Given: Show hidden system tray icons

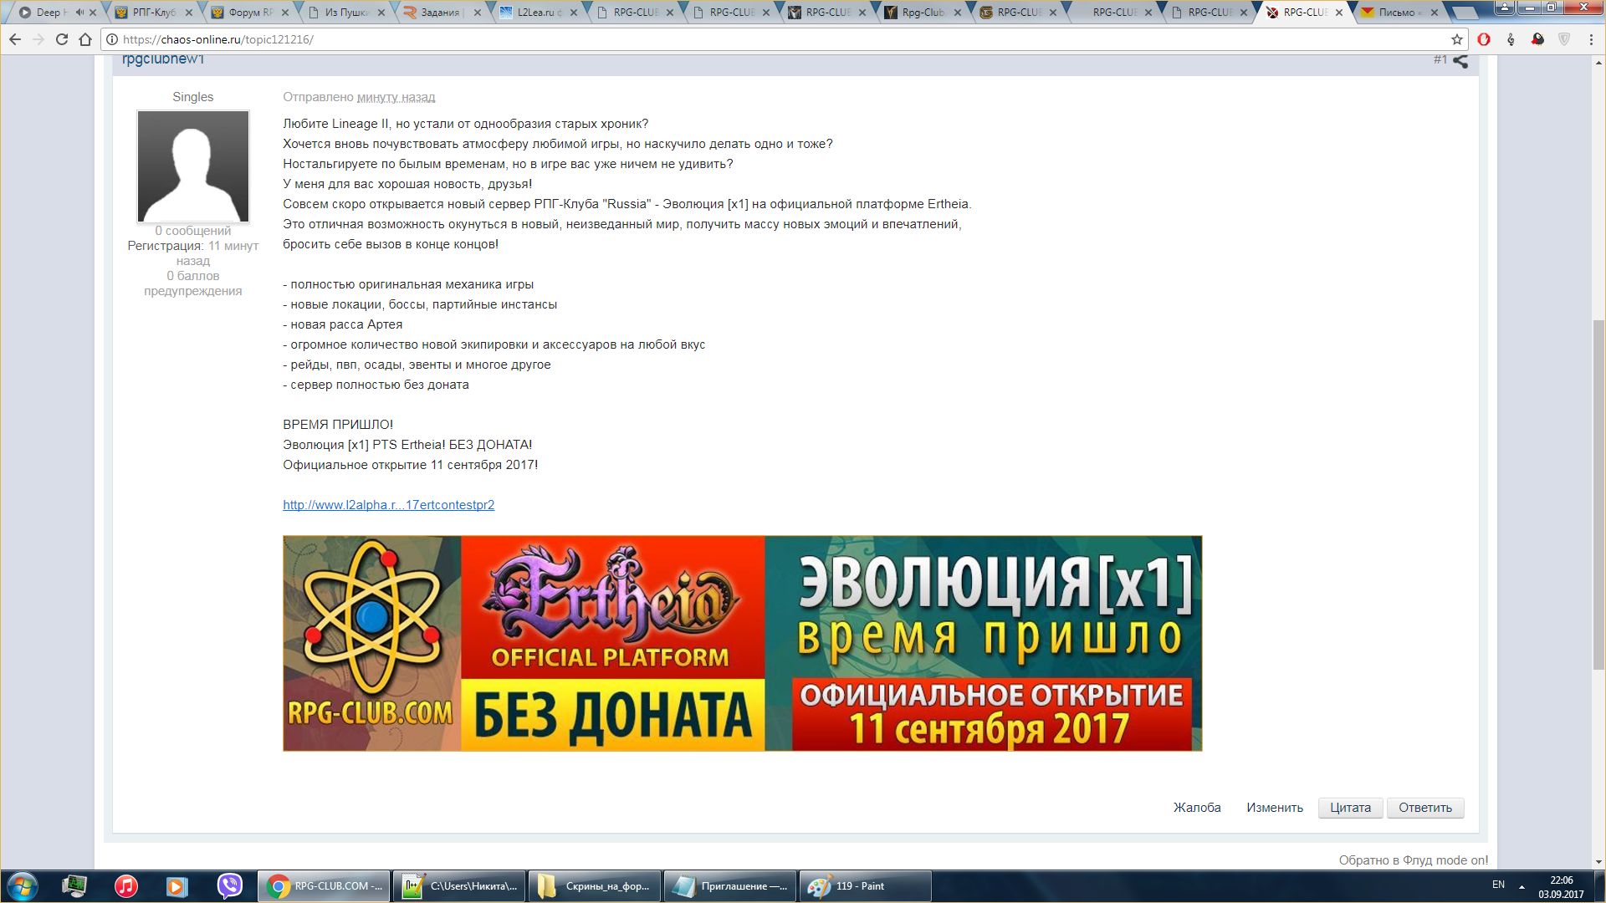Looking at the screenshot, I should coord(1522,886).
